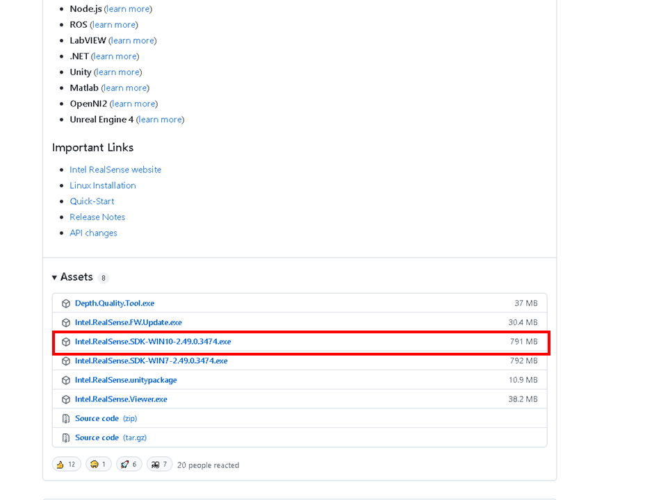Open Unreal Engine 4 learn more link
645x500 pixels.
(x=161, y=119)
